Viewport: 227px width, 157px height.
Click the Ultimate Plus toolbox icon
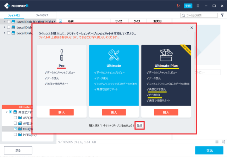[166, 55]
